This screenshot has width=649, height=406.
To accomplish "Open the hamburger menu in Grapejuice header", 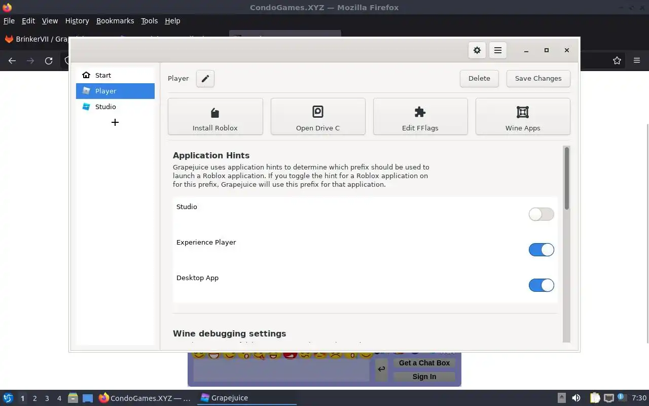I will pyautogui.click(x=498, y=50).
